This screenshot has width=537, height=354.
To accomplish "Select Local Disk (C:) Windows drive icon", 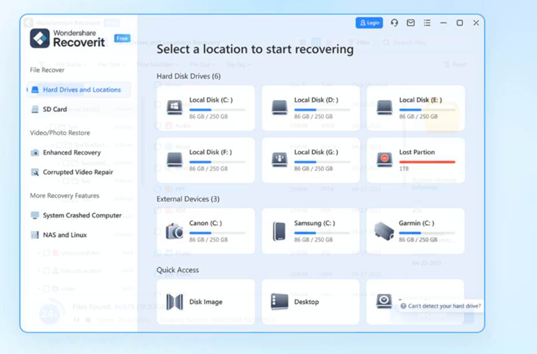I will point(174,107).
